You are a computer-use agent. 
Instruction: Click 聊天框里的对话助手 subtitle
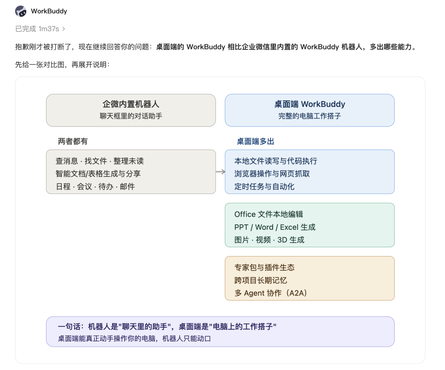tap(131, 116)
